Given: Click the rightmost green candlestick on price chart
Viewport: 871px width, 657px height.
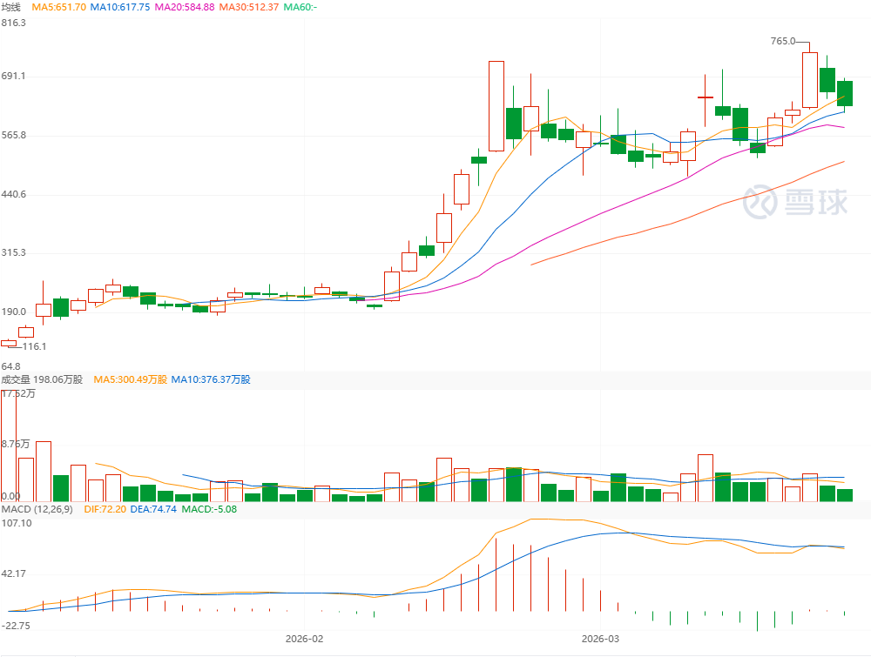Looking at the screenshot, I should click(x=844, y=93).
